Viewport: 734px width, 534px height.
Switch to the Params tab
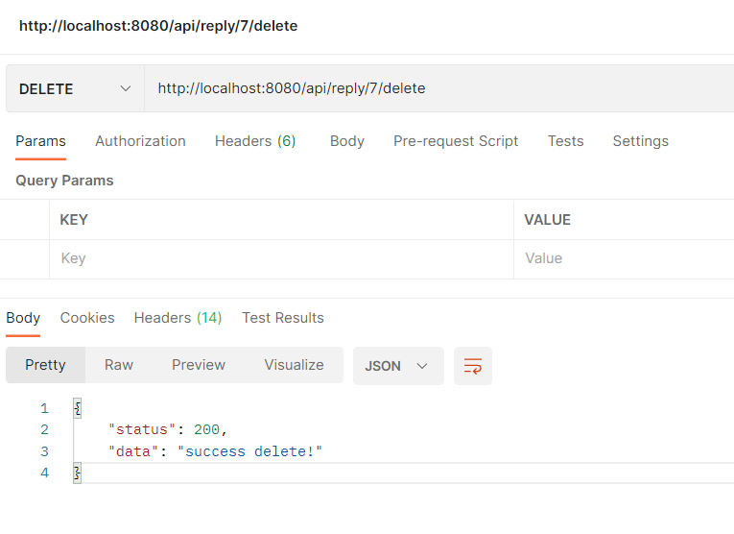[x=40, y=141]
